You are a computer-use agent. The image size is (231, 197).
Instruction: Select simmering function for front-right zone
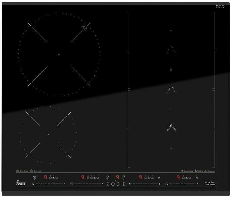[183, 178]
